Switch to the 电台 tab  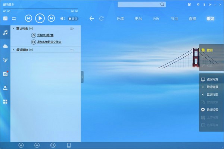pos(138,19)
